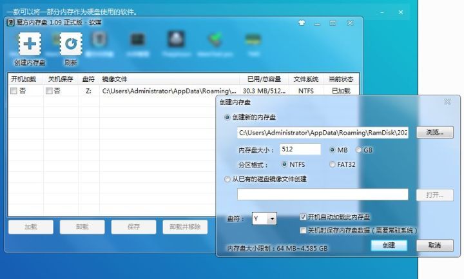Click the empty existing image file field
The image size is (464, 279).
click(323, 195)
